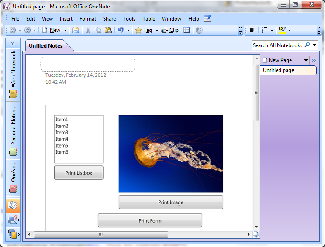Select the Untitled page tab
325x247 pixels.
(x=288, y=70)
